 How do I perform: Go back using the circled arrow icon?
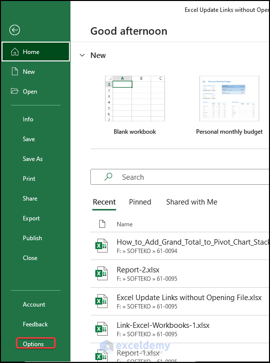pyautogui.click(x=14, y=30)
